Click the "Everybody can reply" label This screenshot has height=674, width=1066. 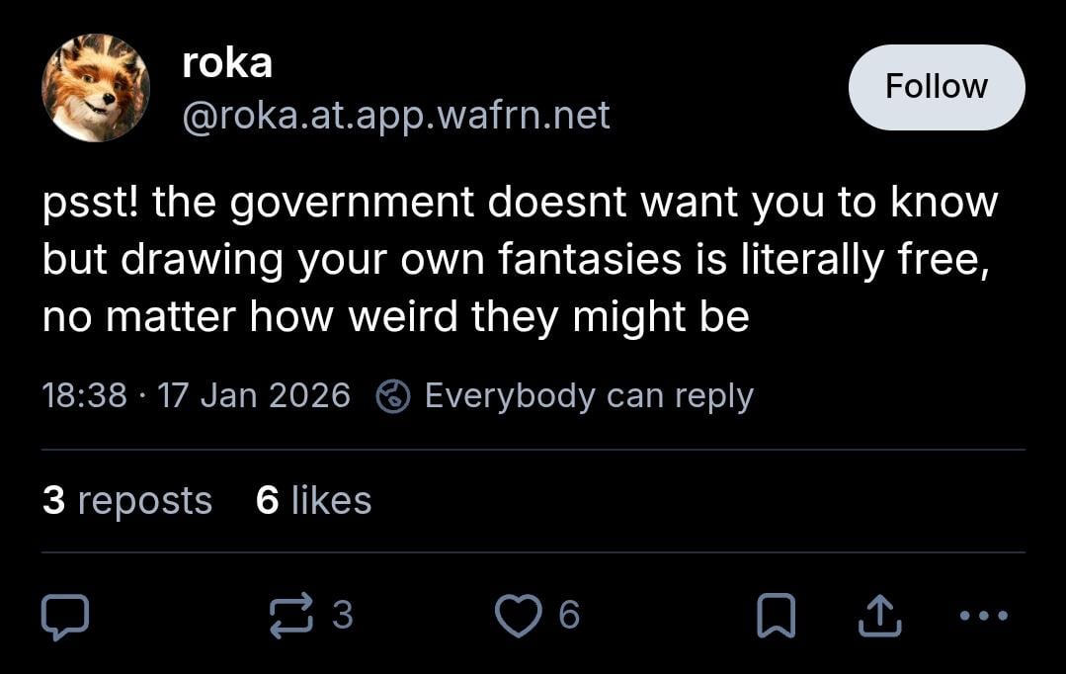(x=589, y=396)
